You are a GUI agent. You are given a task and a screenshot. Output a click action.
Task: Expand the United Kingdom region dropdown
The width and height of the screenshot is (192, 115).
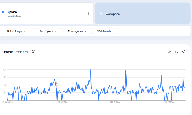[18, 31]
